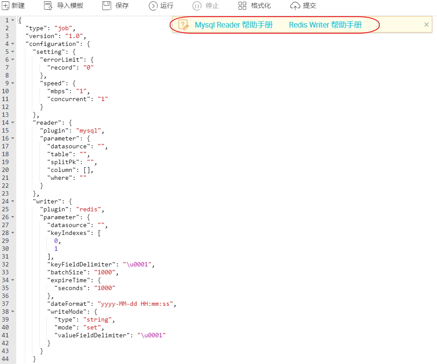This screenshot has width=437, height=364.
Task: Click the "table" key on line 18
Action: 59,154
